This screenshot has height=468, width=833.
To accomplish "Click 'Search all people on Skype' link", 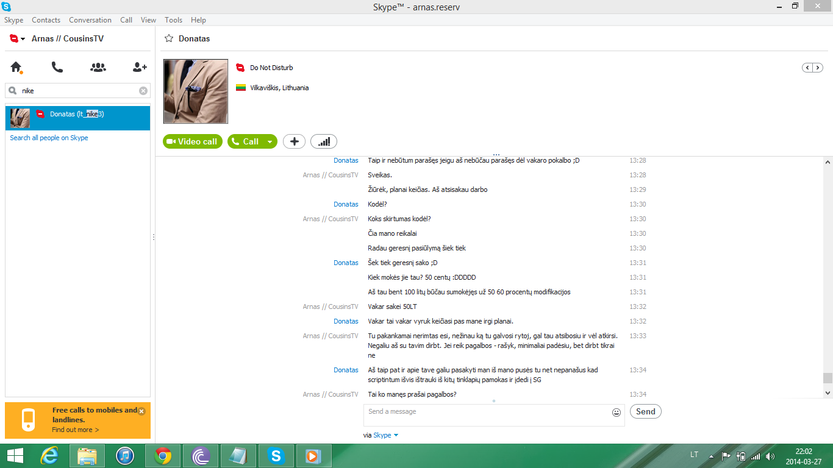I will coord(49,138).
